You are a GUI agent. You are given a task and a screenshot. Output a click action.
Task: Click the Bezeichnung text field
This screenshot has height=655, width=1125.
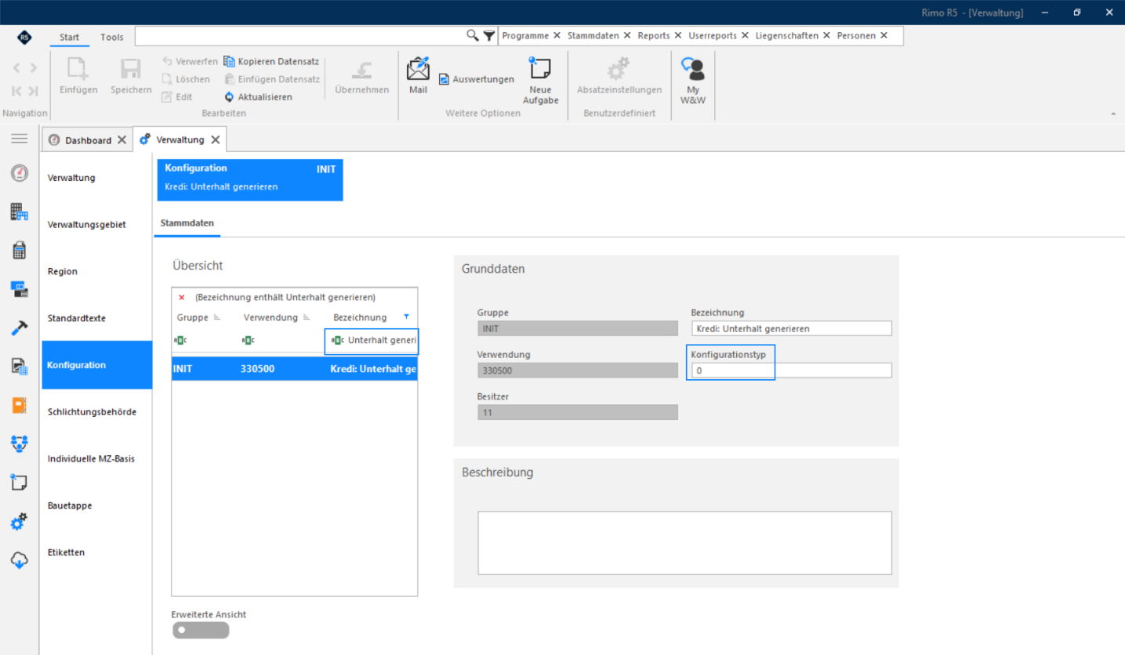pyautogui.click(x=791, y=328)
